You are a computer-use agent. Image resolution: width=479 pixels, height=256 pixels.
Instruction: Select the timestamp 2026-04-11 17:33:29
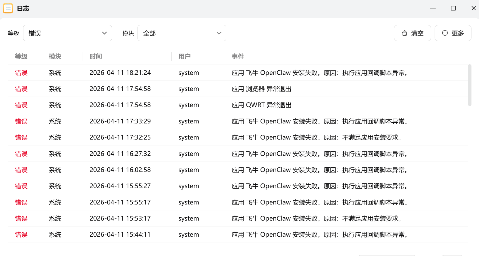click(120, 121)
